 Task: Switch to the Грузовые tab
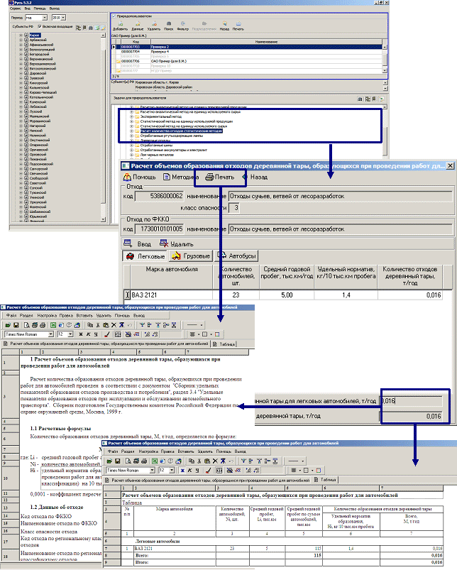click(189, 256)
